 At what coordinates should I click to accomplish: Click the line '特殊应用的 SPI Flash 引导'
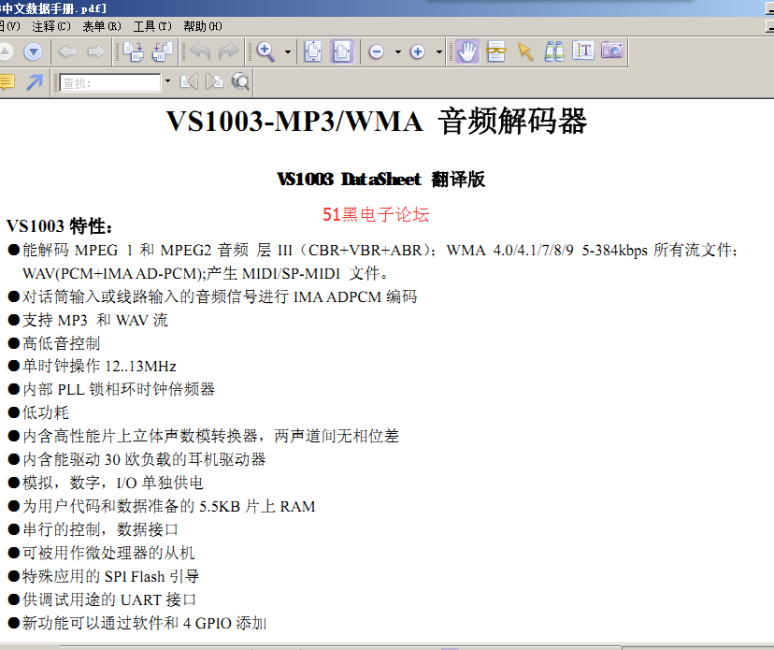(111, 576)
